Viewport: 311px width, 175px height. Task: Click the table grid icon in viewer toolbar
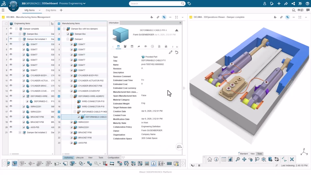pos(224,159)
